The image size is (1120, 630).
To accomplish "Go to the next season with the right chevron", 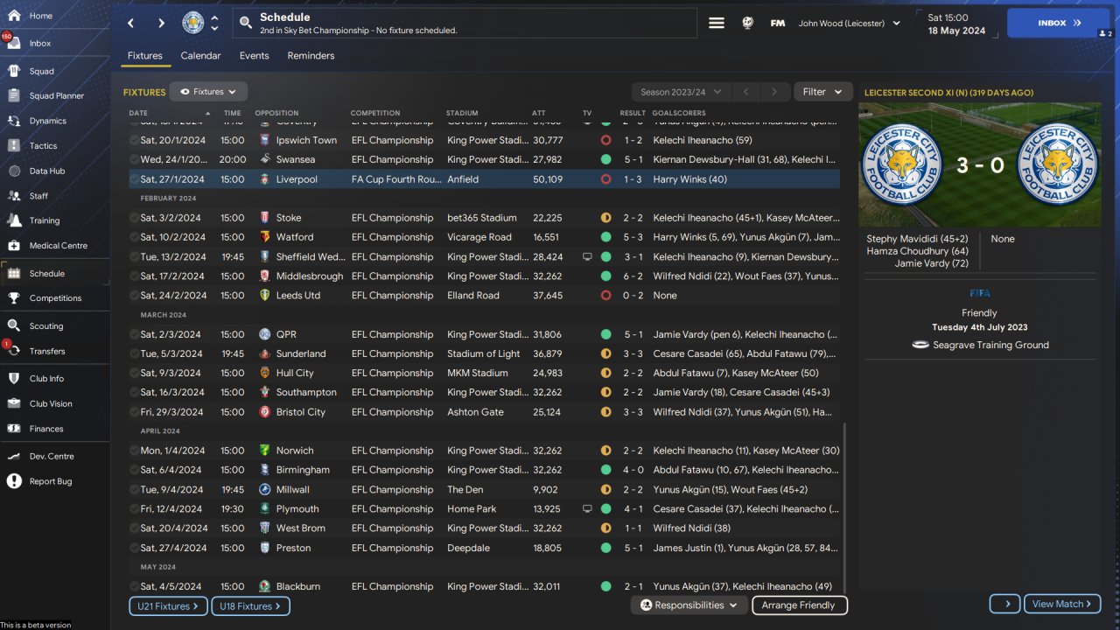I will click(x=773, y=92).
